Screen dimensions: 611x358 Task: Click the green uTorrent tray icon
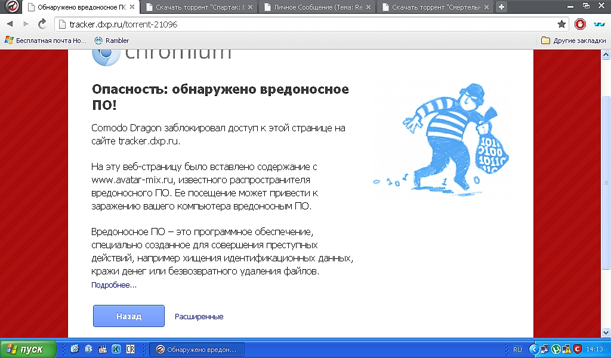[556, 350]
